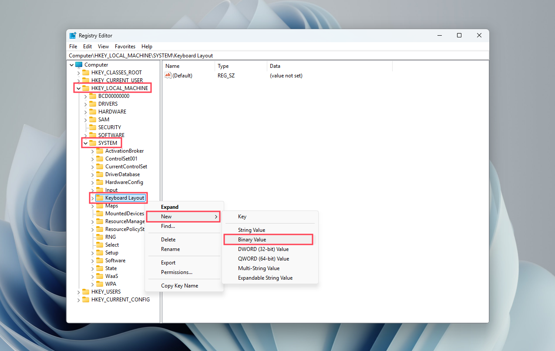Click the registry path address bar

pos(278,56)
